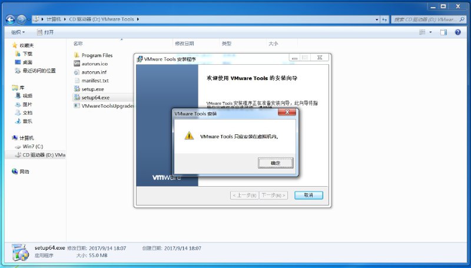
Task: Select 图片 pictures library
Action: click(x=24, y=104)
